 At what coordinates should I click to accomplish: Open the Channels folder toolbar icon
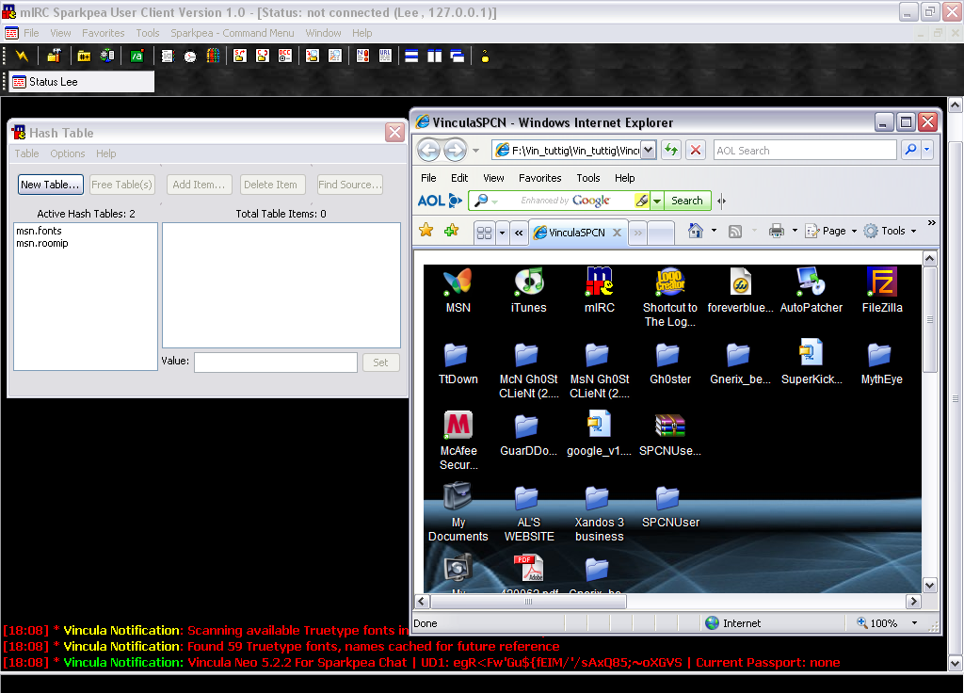(x=84, y=56)
